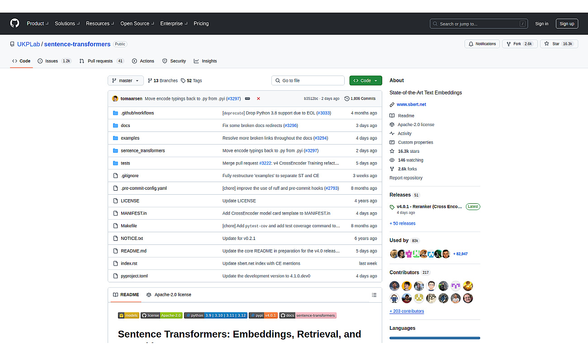Expand the Resources menu

[x=100, y=23]
